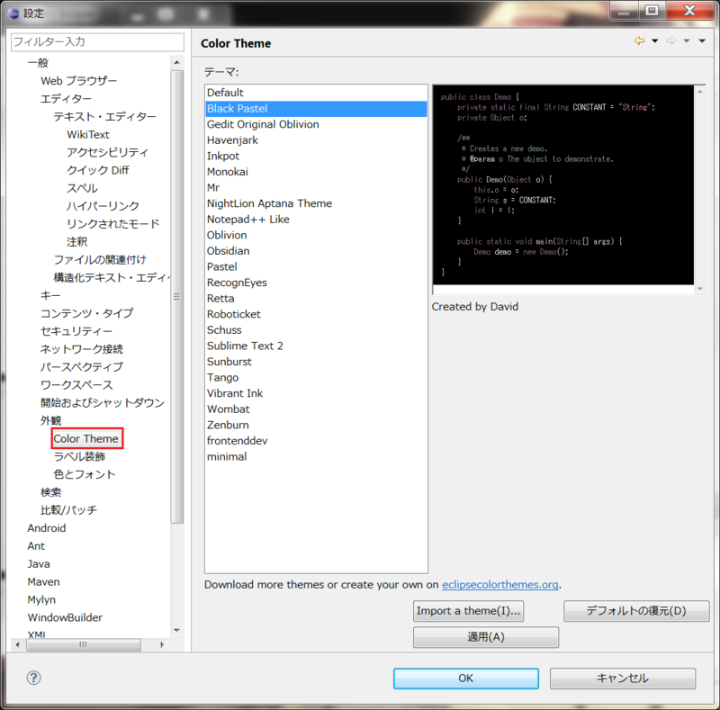Click the tree scrollbar down arrow
Viewport: 720px width, 710px height.
point(176,631)
